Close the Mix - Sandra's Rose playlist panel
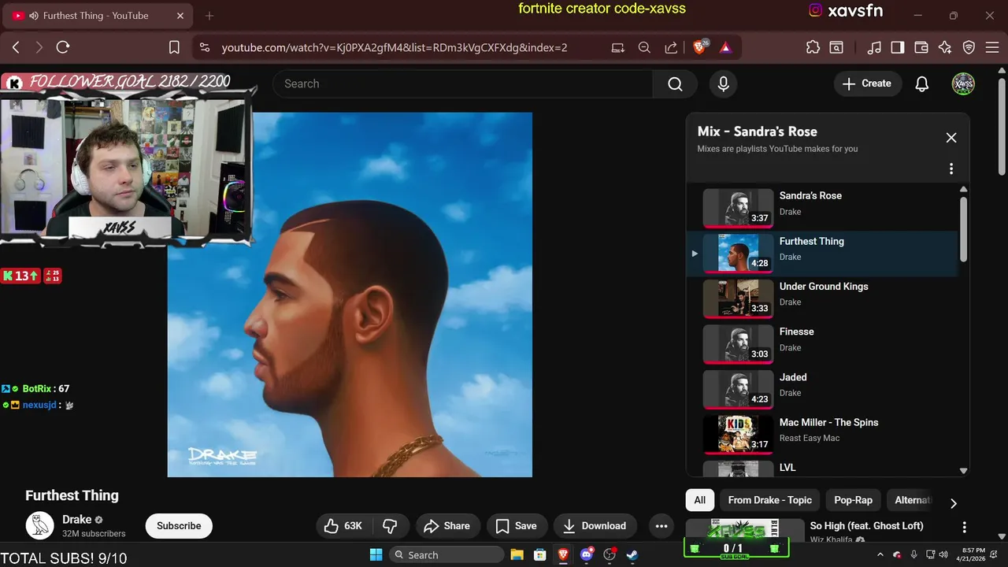 951,138
